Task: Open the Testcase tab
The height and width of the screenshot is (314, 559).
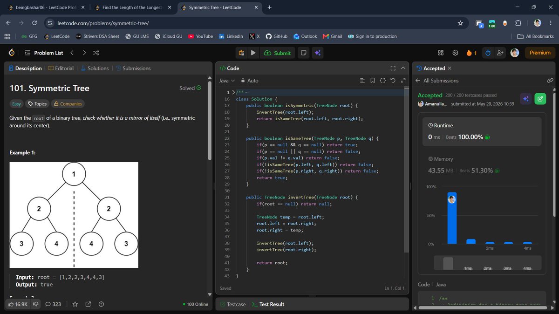Action: [x=232, y=304]
